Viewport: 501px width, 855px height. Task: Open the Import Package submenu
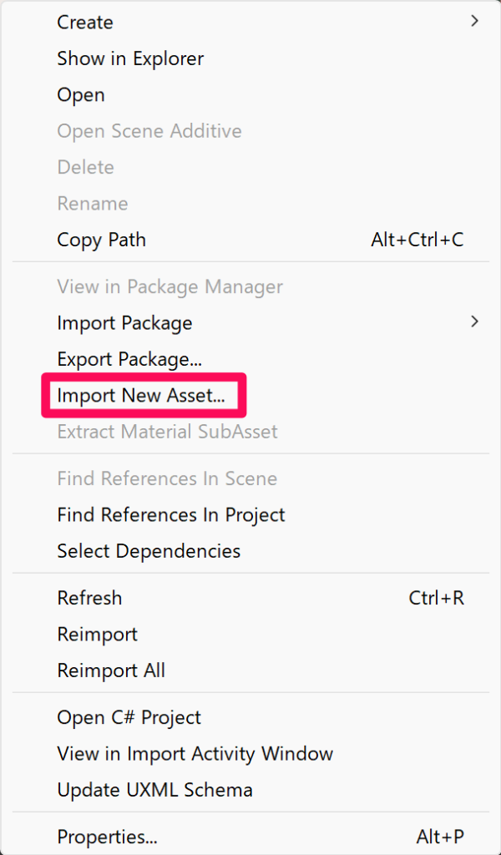coord(124,323)
